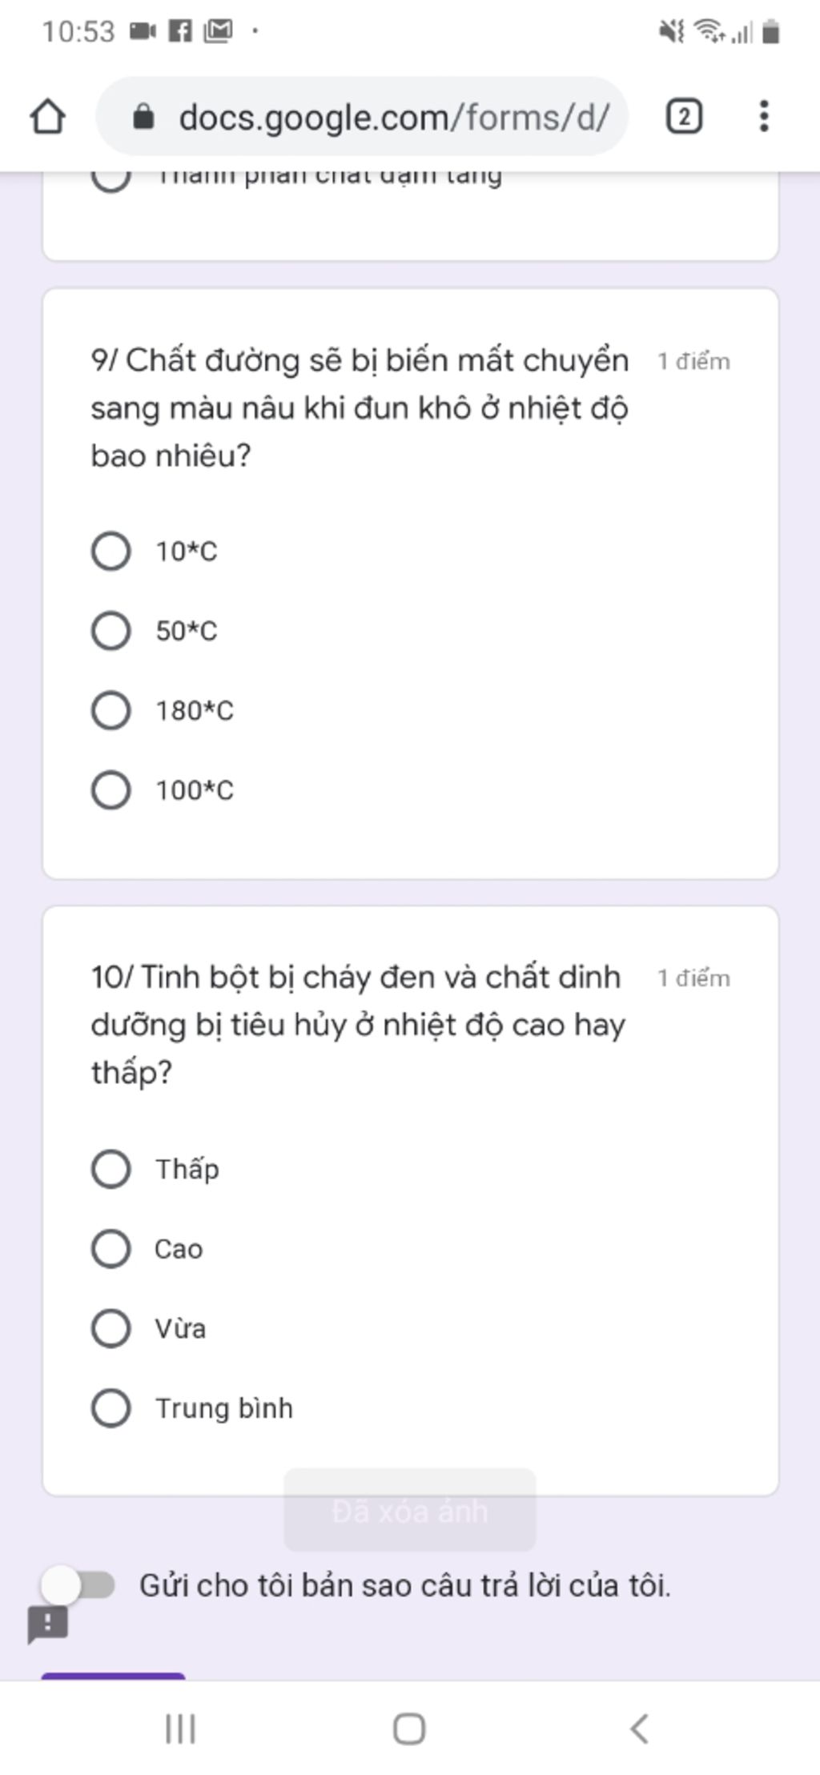Select the 180*C answer option
This screenshot has width=820, height=1775.
pos(111,710)
